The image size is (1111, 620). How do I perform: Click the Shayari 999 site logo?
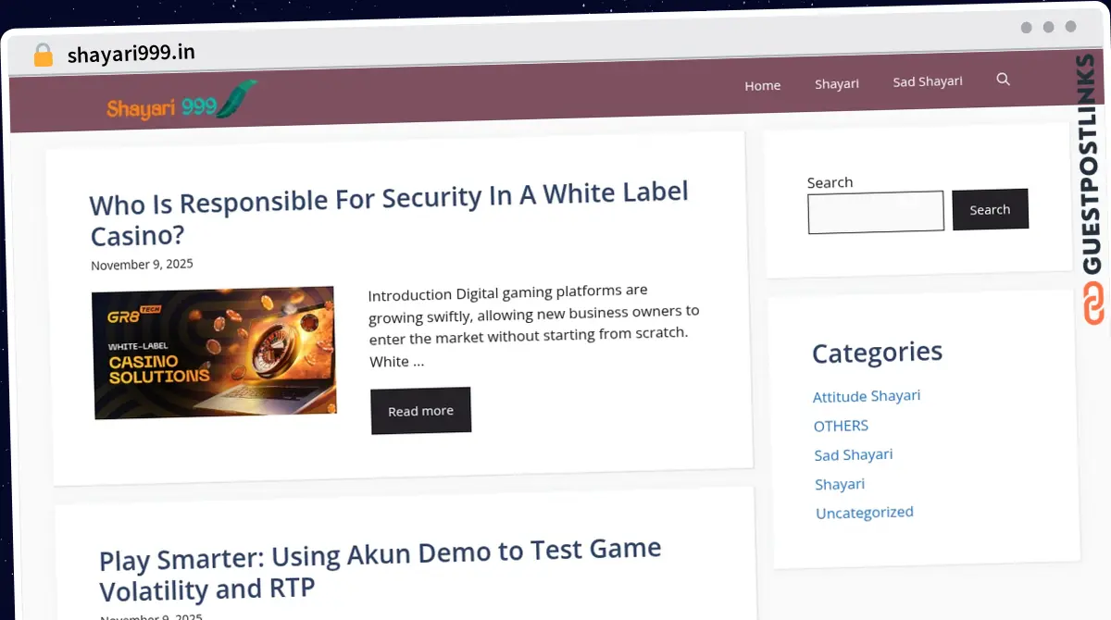click(x=181, y=103)
